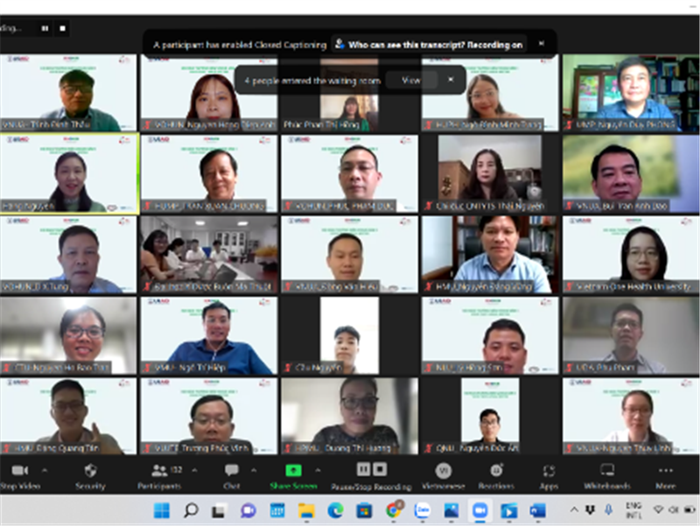Open the Security shield panel
The width and height of the screenshot is (700, 526).
click(x=90, y=471)
